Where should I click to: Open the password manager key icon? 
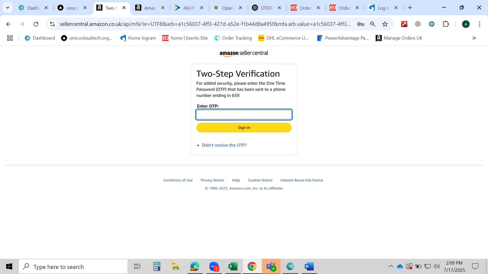click(360, 24)
